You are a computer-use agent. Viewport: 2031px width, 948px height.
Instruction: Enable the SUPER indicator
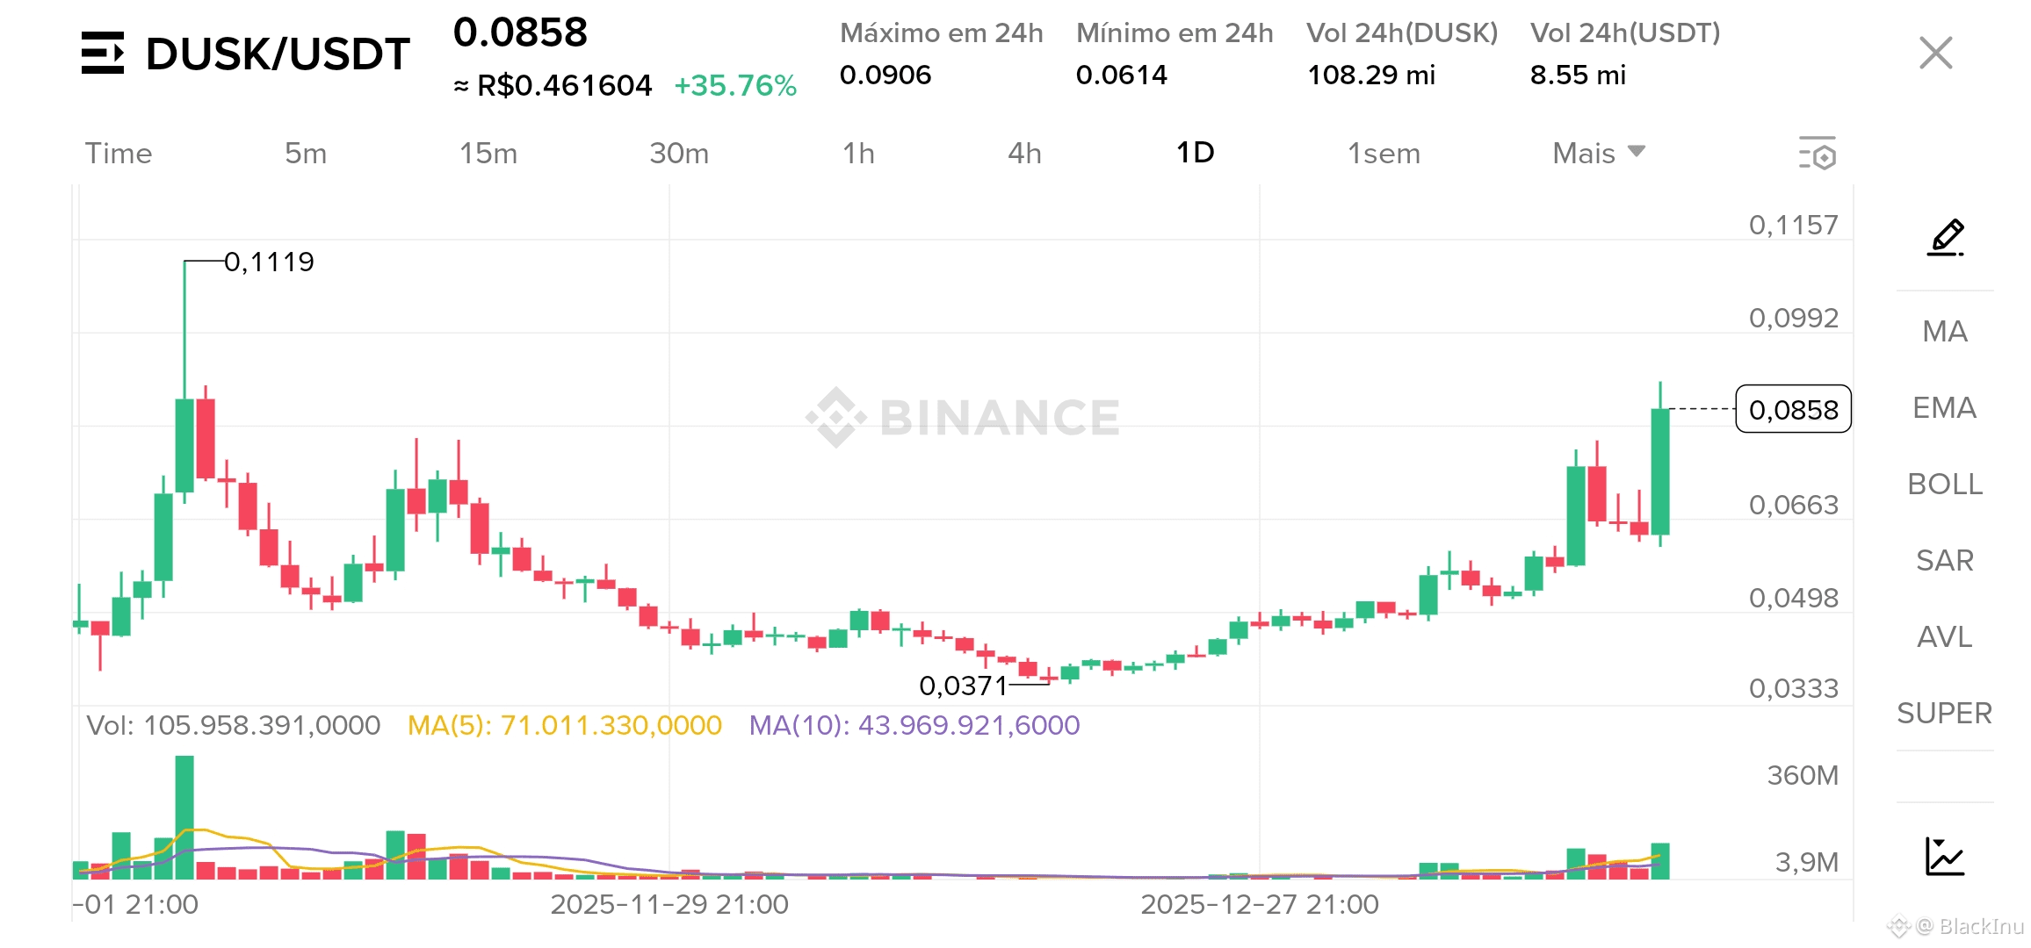(x=1944, y=714)
